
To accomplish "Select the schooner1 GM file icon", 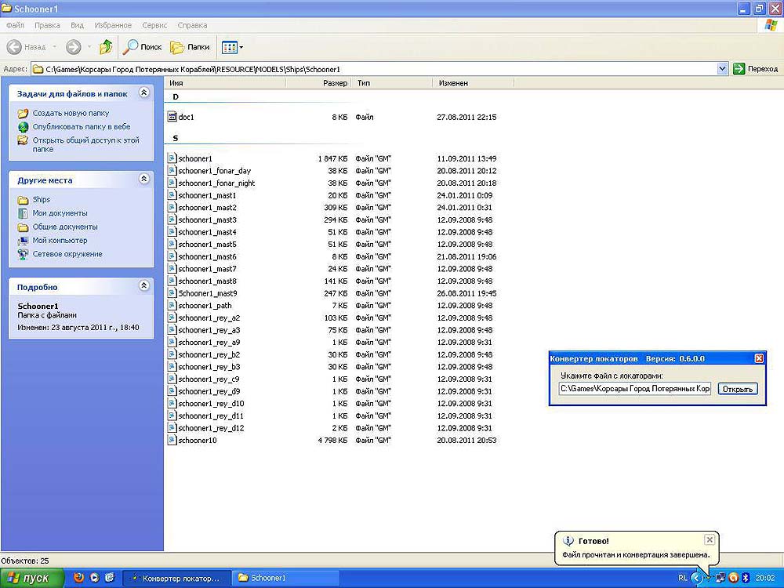I will [172, 158].
